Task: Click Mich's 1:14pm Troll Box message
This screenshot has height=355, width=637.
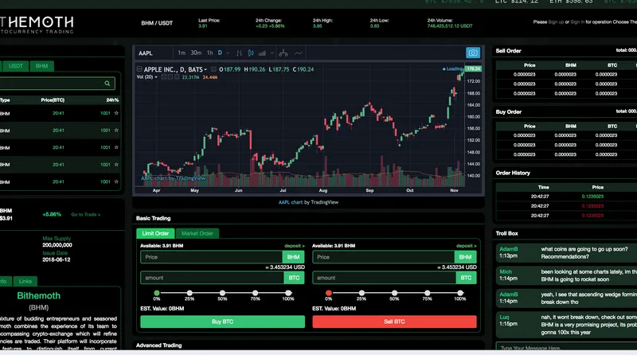Action: pos(566,275)
